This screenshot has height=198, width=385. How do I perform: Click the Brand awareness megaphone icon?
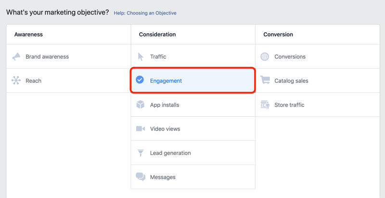coord(16,57)
